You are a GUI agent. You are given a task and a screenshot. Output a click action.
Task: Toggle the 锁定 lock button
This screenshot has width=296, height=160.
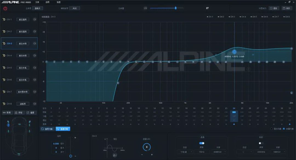(19, 113)
